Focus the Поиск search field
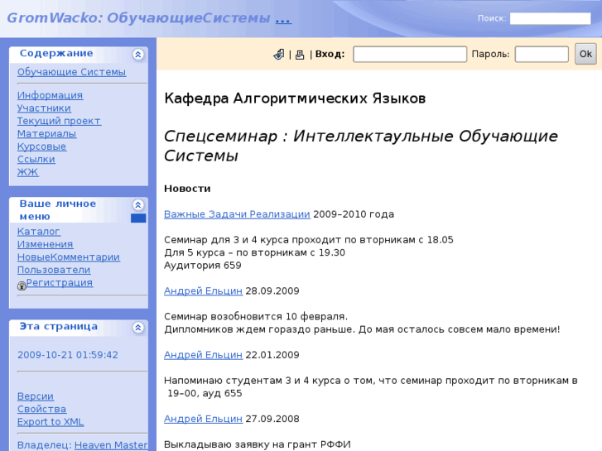This screenshot has height=451, width=602. 550,18
